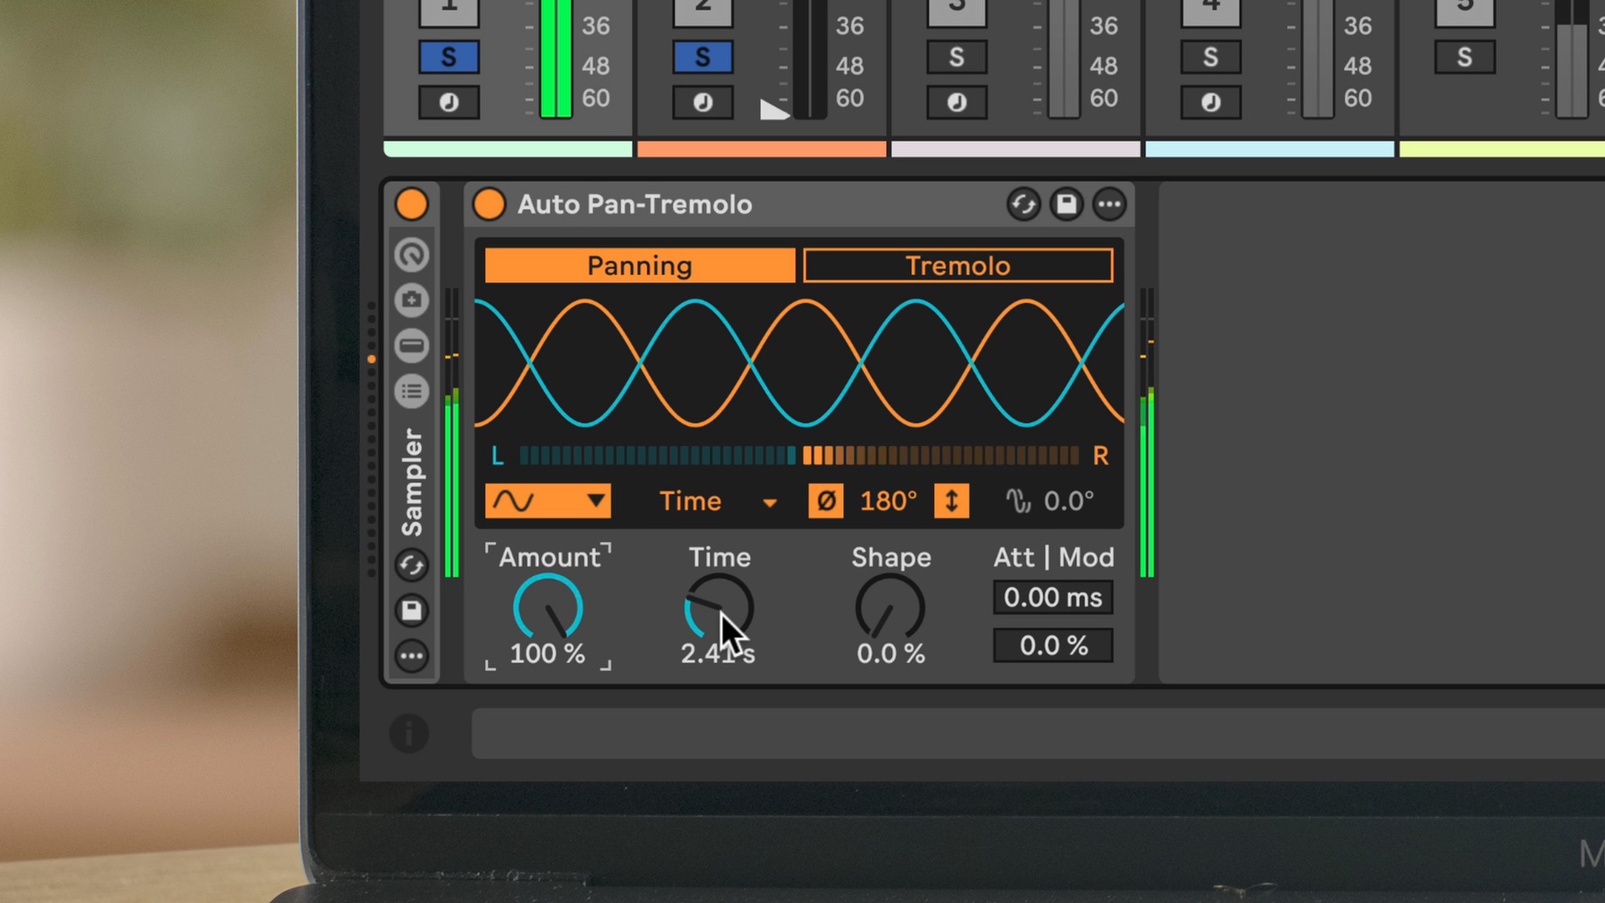The image size is (1605, 903).
Task: Click the Amount knob set to 100%
Action: pyautogui.click(x=548, y=608)
